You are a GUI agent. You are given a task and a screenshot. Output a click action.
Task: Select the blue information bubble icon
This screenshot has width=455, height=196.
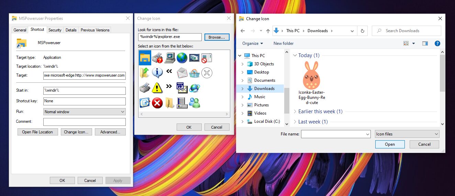157,73
